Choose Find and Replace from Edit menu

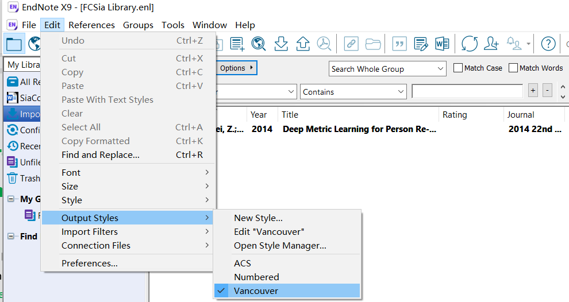click(128, 155)
